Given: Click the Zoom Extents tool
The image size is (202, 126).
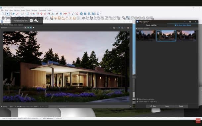Looking at the screenshot, I should pyautogui.click(x=77, y=14).
